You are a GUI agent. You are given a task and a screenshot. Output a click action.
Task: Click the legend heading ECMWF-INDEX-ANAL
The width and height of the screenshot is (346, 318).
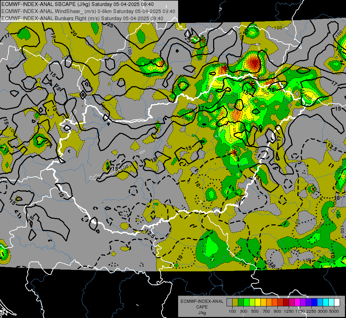[x=202, y=301]
